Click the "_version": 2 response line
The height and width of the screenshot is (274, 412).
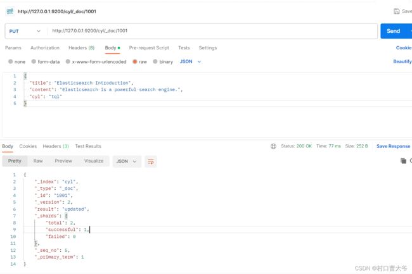coord(53,202)
